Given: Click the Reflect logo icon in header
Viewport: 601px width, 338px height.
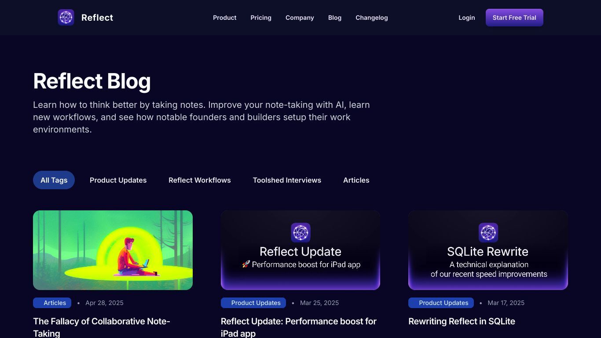Looking at the screenshot, I should coord(66,18).
